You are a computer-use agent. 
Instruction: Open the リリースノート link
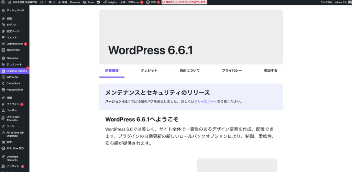206,101
